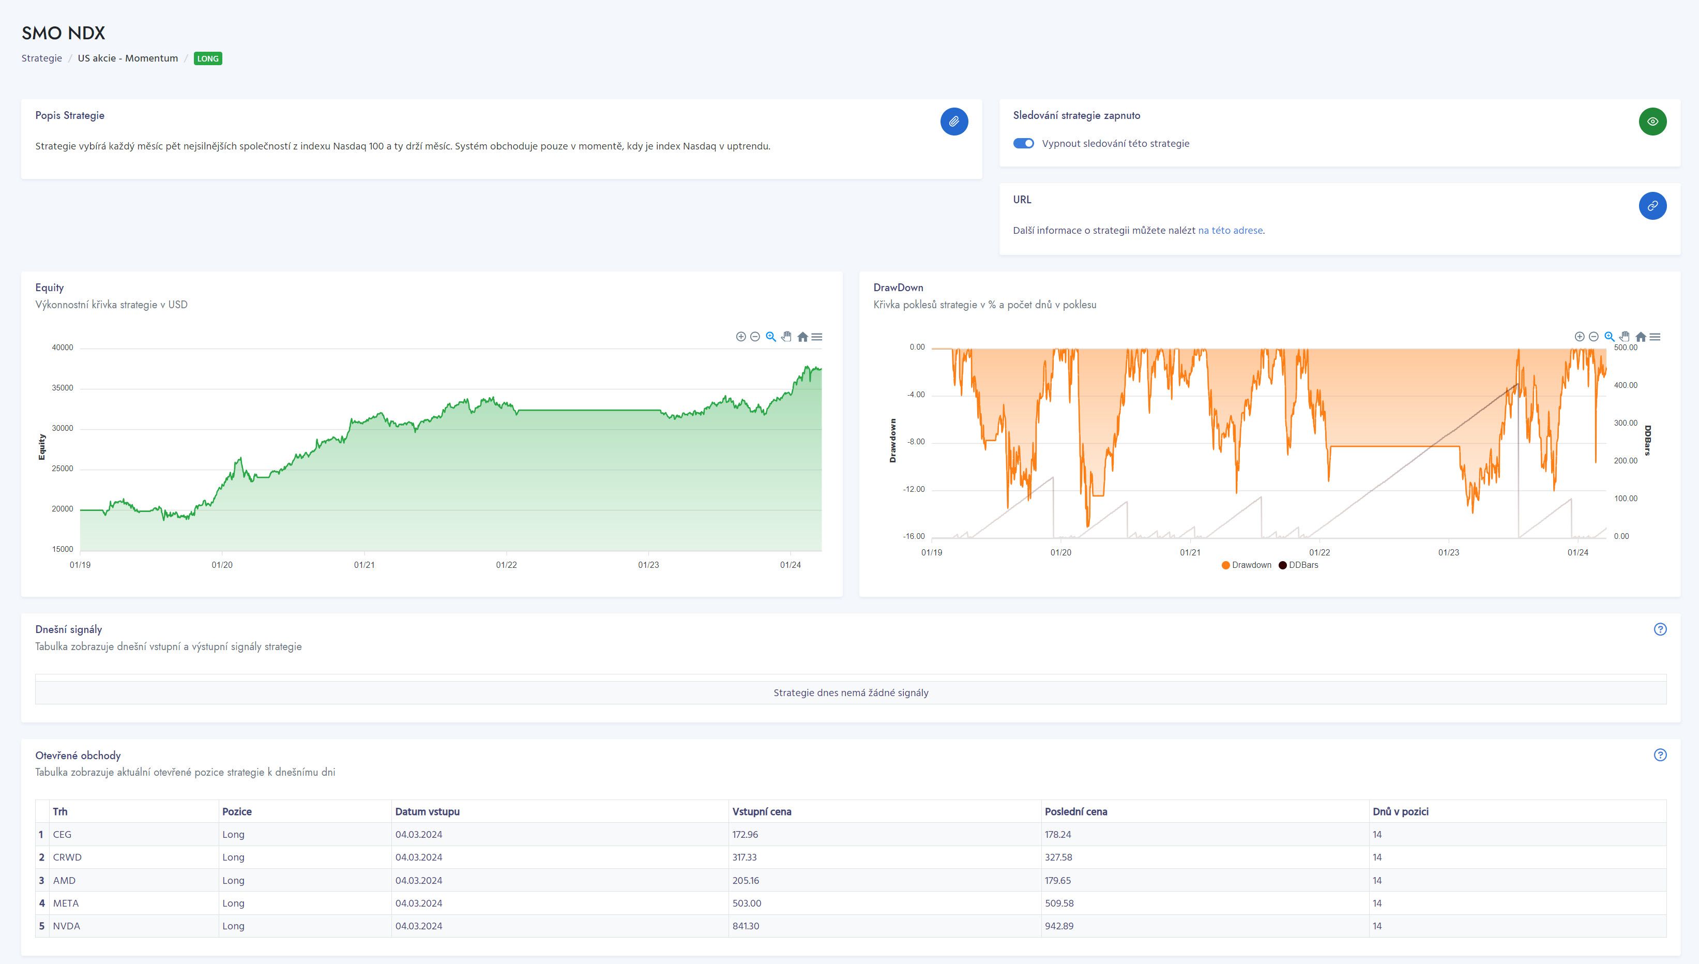Image resolution: width=1699 pixels, height=964 pixels.
Task: Open the 'na této adrese' link
Action: [x=1230, y=231]
